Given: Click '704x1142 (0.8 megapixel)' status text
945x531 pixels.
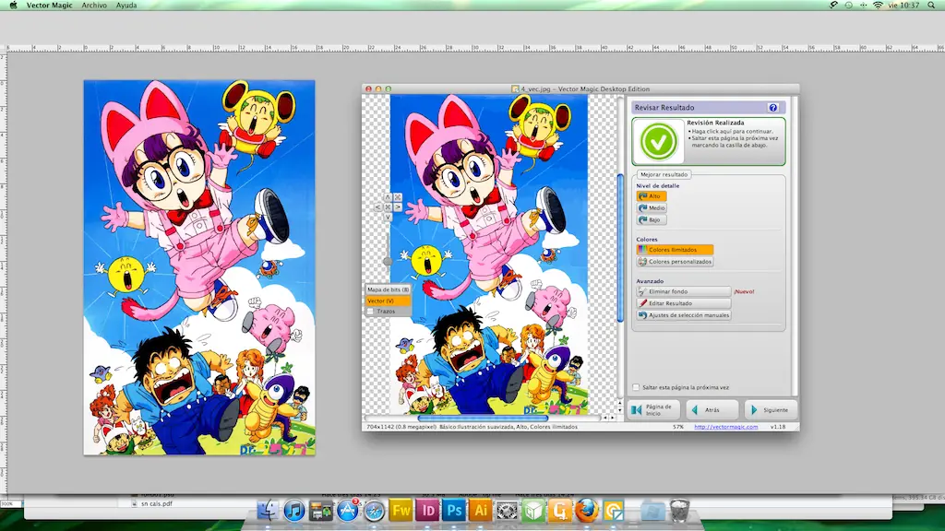Looking at the screenshot, I should (x=401, y=427).
